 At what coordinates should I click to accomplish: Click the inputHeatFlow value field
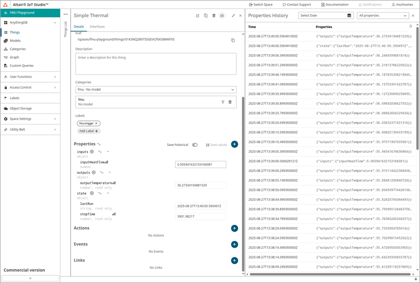point(200,164)
